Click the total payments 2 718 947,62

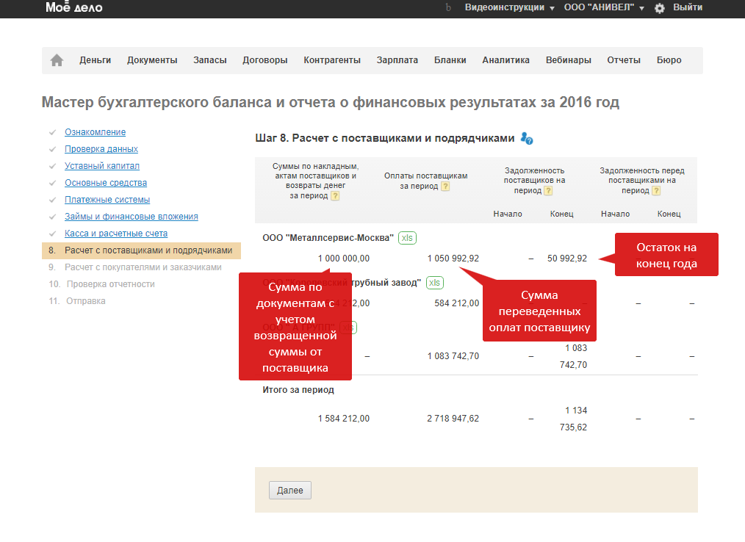click(x=453, y=419)
